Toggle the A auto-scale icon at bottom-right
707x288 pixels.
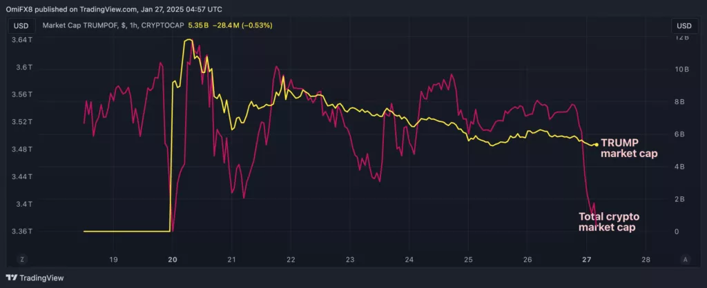pos(686,259)
